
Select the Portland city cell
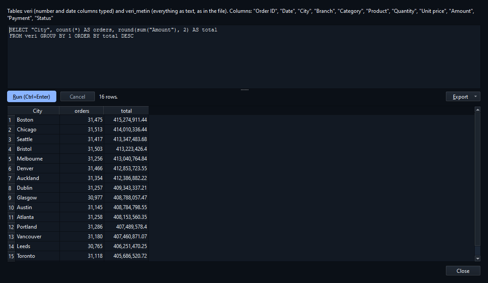coord(37,227)
